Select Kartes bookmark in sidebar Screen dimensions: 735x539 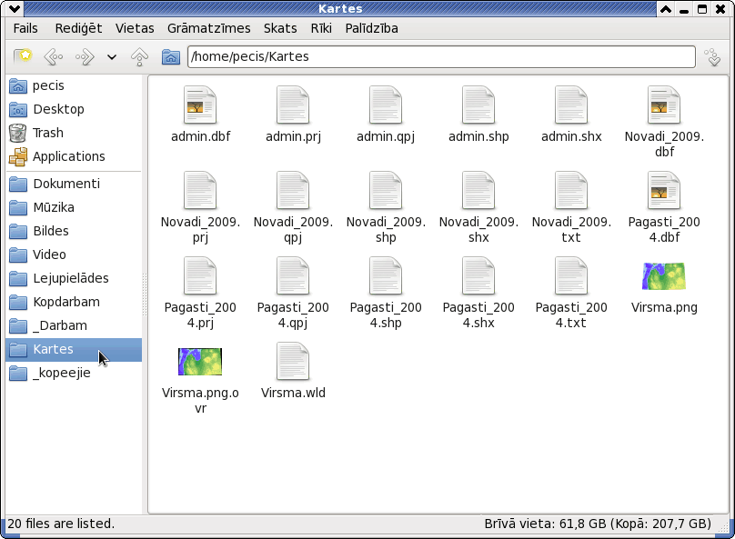pyautogui.click(x=74, y=349)
